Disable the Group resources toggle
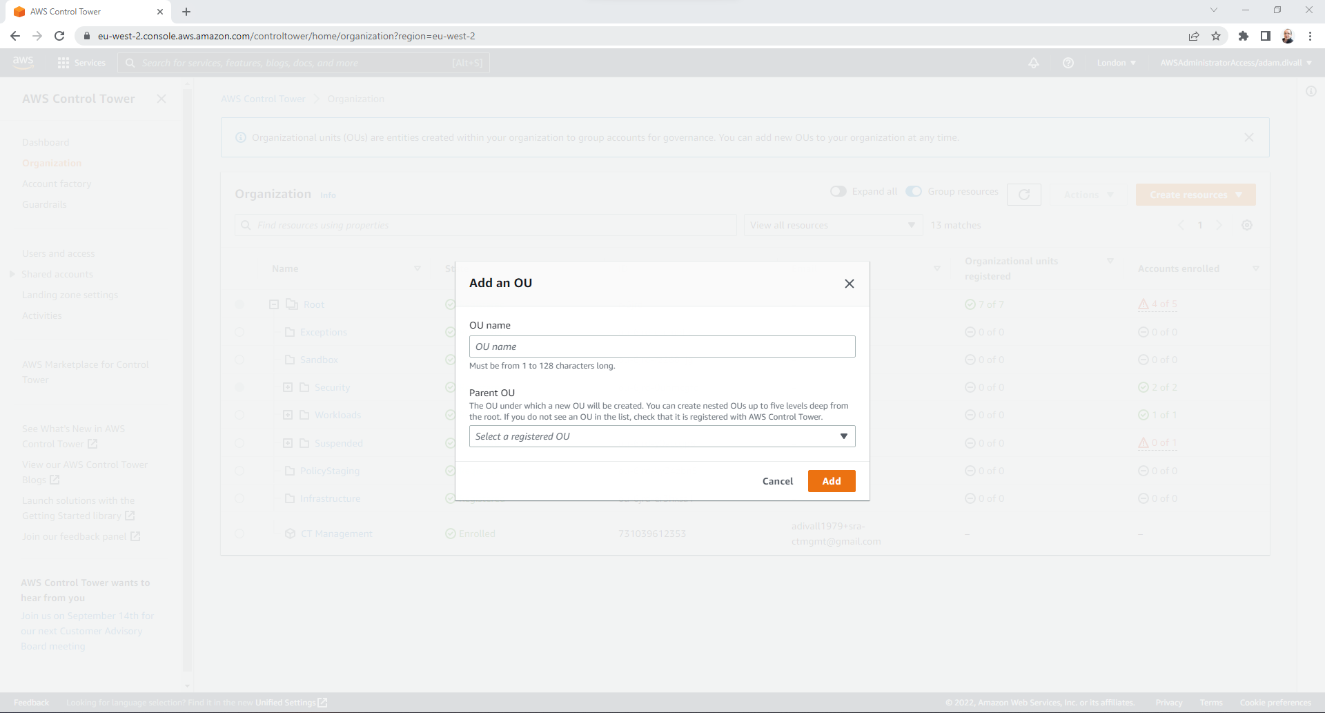Screen dimensions: 1325x713 click(914, 191)
